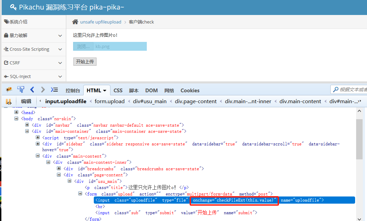The width and height of the screenshot is (367, 221).
Task: Select the input type submit row
Action: coord(176,213)
